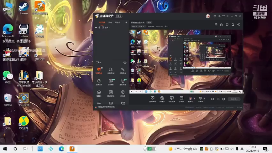This screenshot has height=153, width=272.
Task: Switch input language via the 英 tray indicator
Action: click(x=242, y=149)
